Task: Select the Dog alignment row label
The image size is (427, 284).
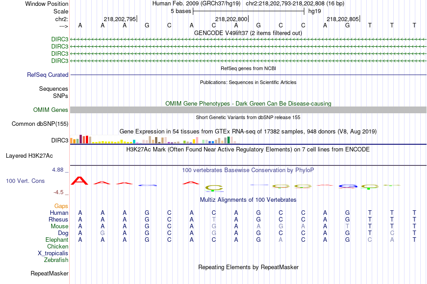Action: click(x=63, y=233)
